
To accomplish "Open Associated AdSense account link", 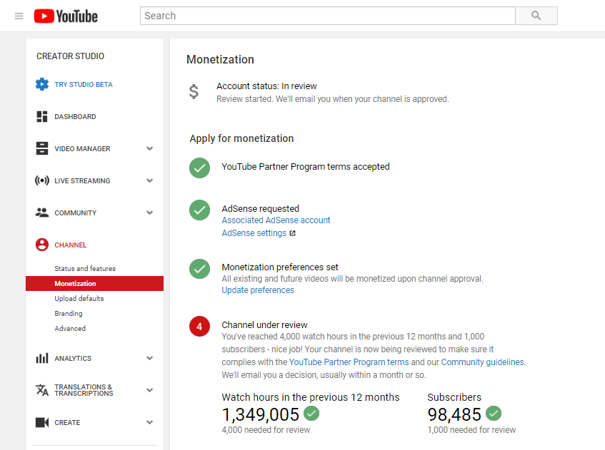I will 276,220.
